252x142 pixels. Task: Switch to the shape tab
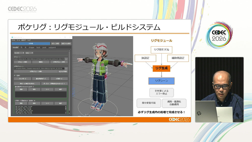(31, 47)
